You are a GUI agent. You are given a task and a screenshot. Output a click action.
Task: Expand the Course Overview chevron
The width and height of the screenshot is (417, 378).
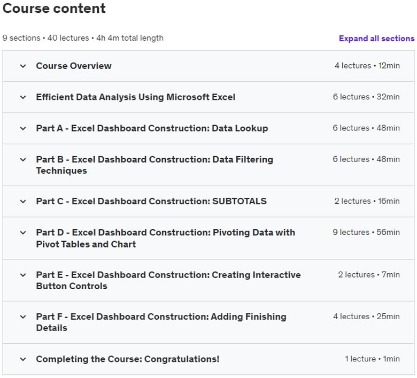click(23, 66)
